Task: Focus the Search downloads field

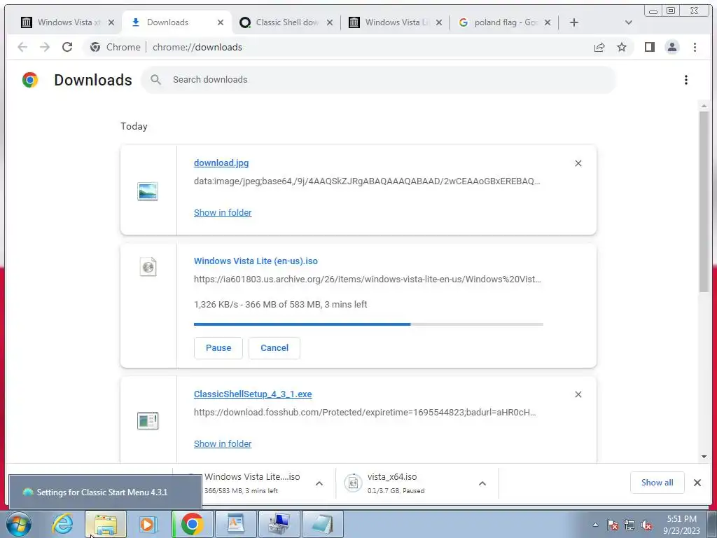Action: coord(379,80)
